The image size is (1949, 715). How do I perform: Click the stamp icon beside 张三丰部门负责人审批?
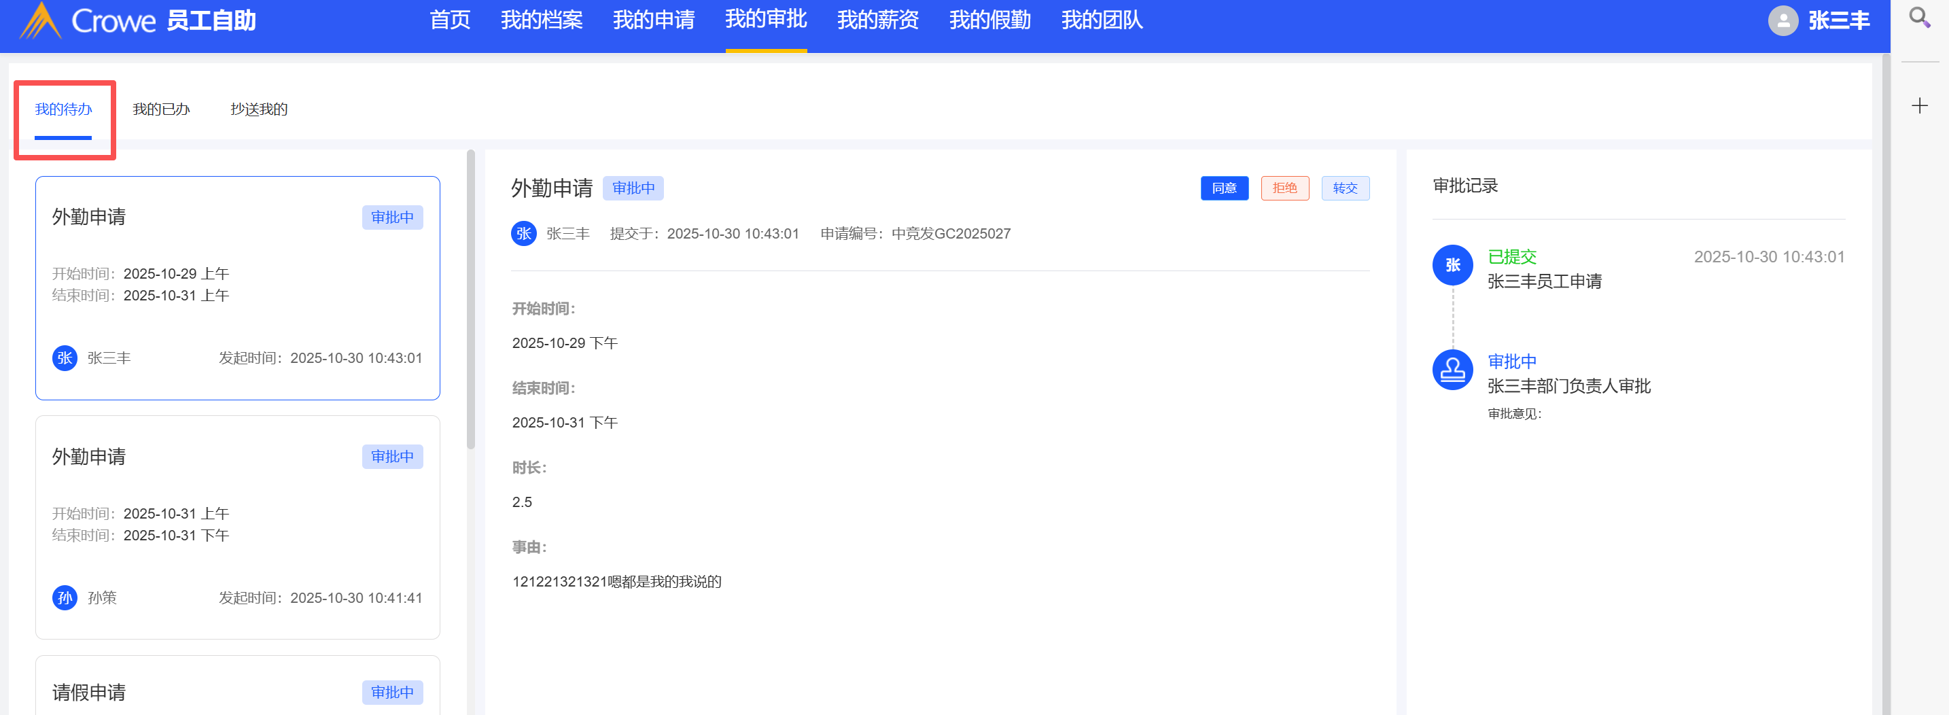(1453, 369)
